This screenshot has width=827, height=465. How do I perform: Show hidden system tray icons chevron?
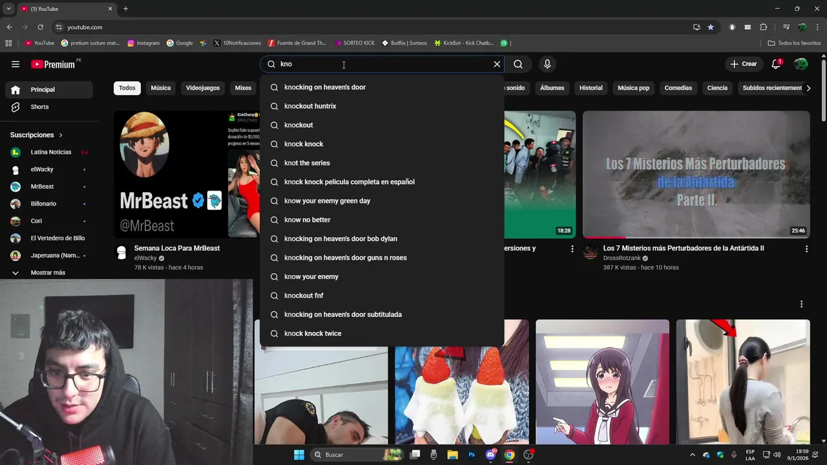pyautogui.click(x=693, y=455)
